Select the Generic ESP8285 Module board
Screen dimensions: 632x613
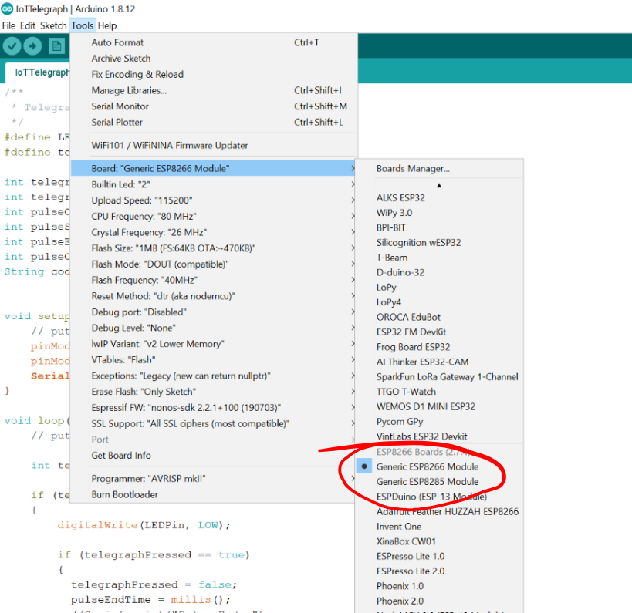pos(439,481)
